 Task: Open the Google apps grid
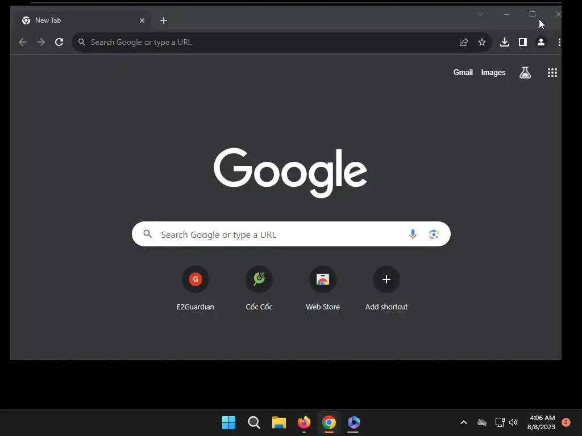[552, 73]
